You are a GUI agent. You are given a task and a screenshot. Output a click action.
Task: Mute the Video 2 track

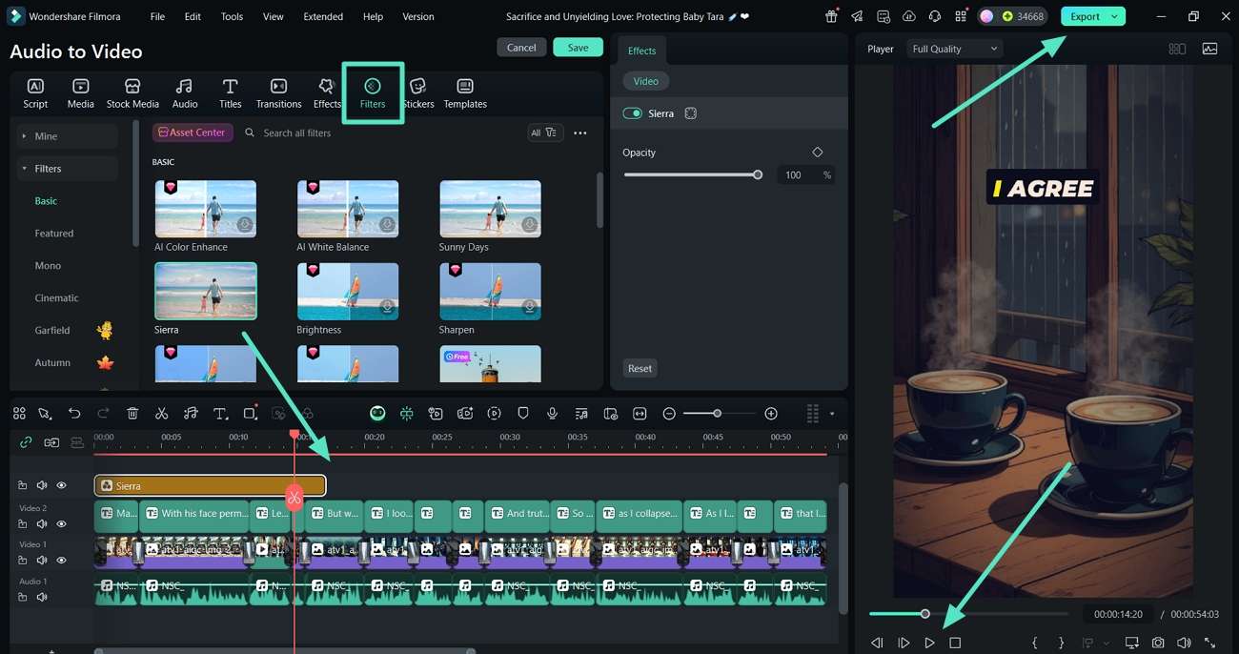[x=42, y=524]
